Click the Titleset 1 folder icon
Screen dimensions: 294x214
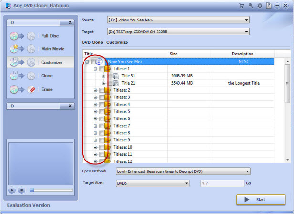tap(107, 69)
